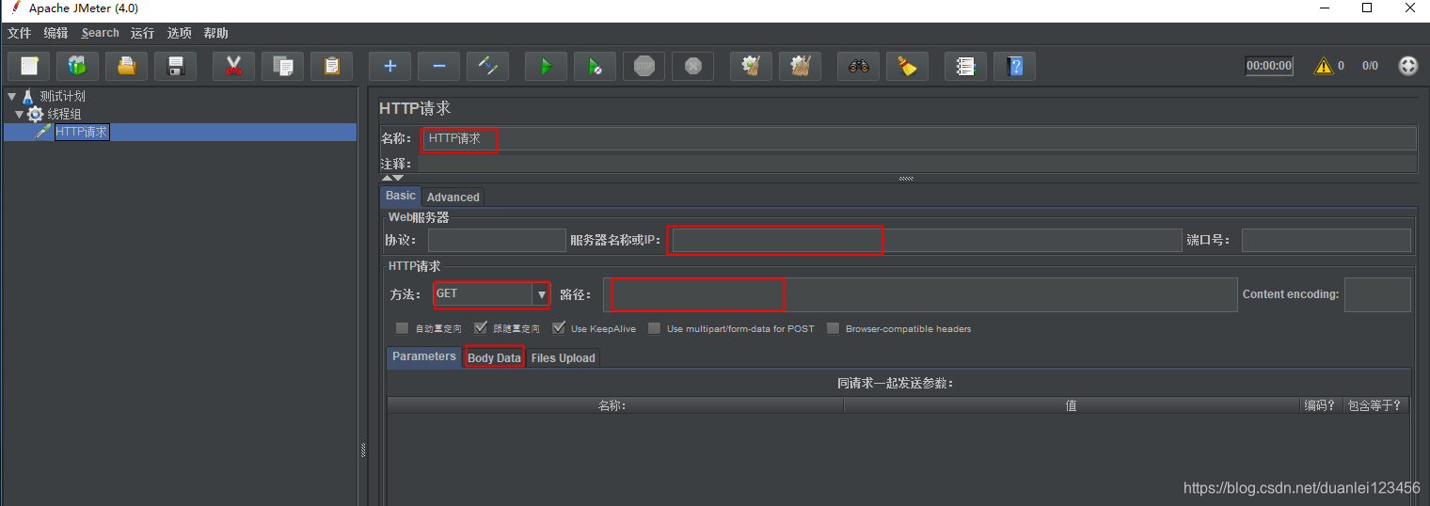Image resolution: width=1430 pixels, height=506 pixels.
Task: Click the Copy toolbar icon
Action: pyautogui.click(x=282, y=66)
